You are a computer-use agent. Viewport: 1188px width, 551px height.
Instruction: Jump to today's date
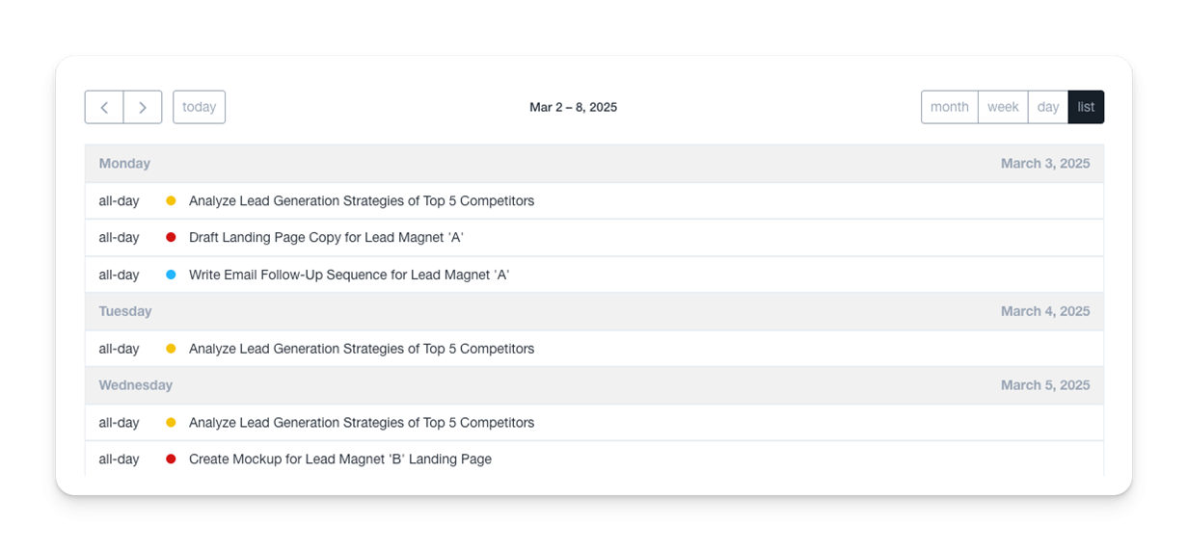(199, 107)
